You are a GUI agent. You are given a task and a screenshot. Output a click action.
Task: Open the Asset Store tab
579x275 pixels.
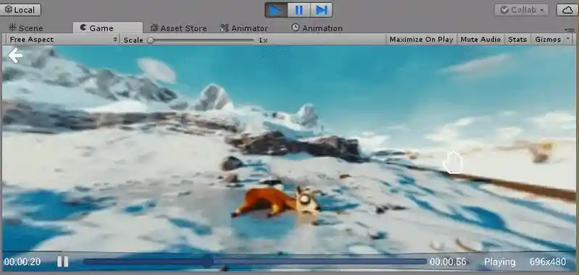click(178, 28)
